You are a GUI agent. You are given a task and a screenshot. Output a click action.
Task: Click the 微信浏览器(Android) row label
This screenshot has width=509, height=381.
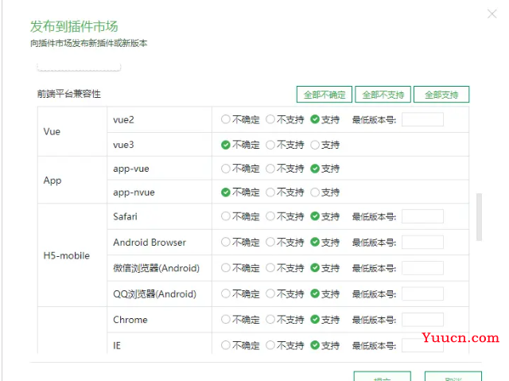click(156, 268)
